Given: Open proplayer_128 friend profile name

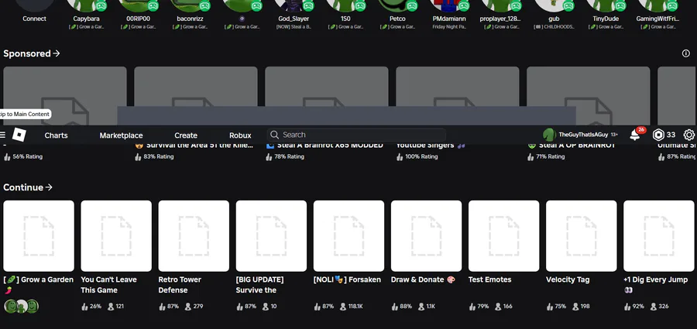Looking at the screenshot, I should click(500, 19).
